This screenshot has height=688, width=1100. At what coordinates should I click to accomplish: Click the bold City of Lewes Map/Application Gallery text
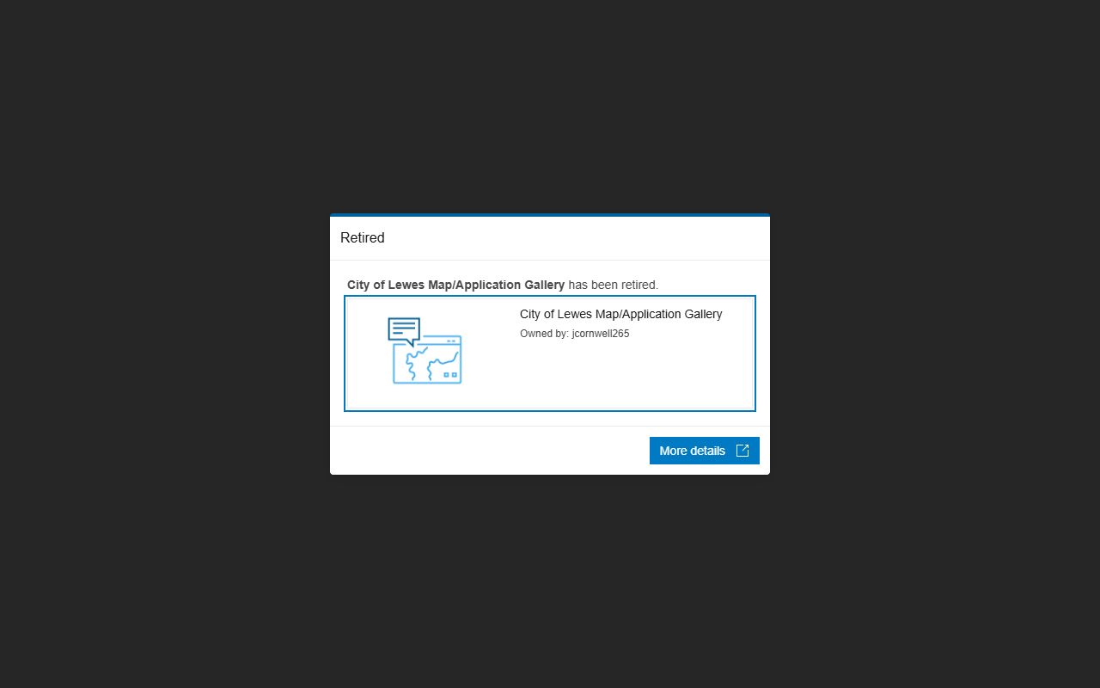click(455, 285)
